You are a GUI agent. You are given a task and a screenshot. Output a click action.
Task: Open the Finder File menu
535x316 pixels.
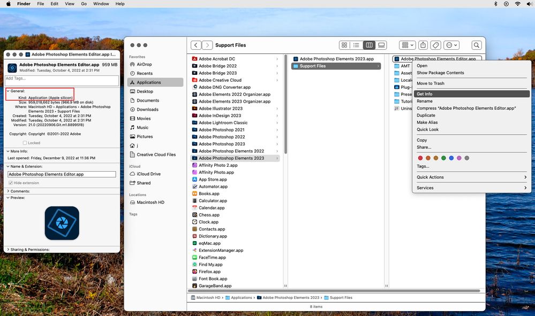[41, 4]
